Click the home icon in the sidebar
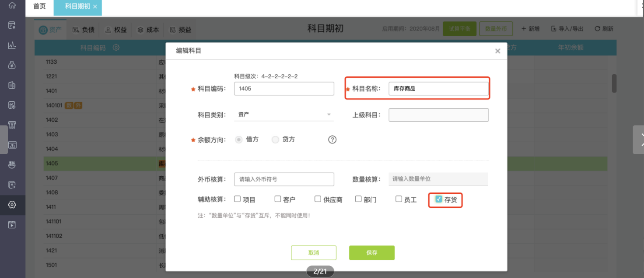Viewport: 644px width, 278px height. pos(12,6)
